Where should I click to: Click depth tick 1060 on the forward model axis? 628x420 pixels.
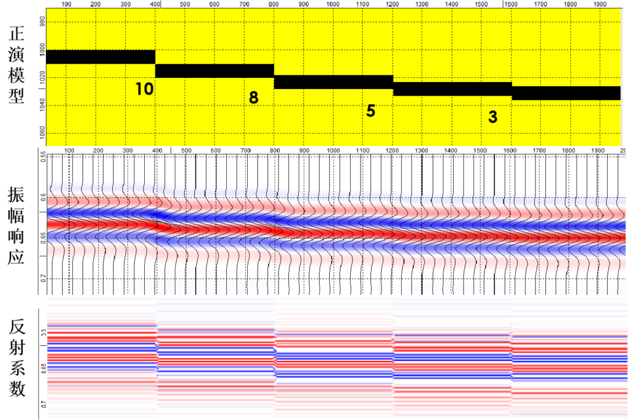tap(42, 132)
